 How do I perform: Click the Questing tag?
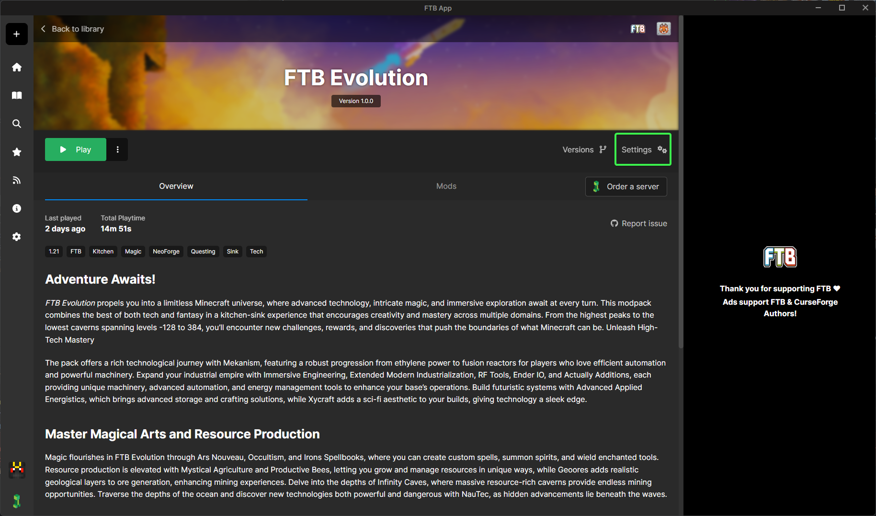coord(203,252)
